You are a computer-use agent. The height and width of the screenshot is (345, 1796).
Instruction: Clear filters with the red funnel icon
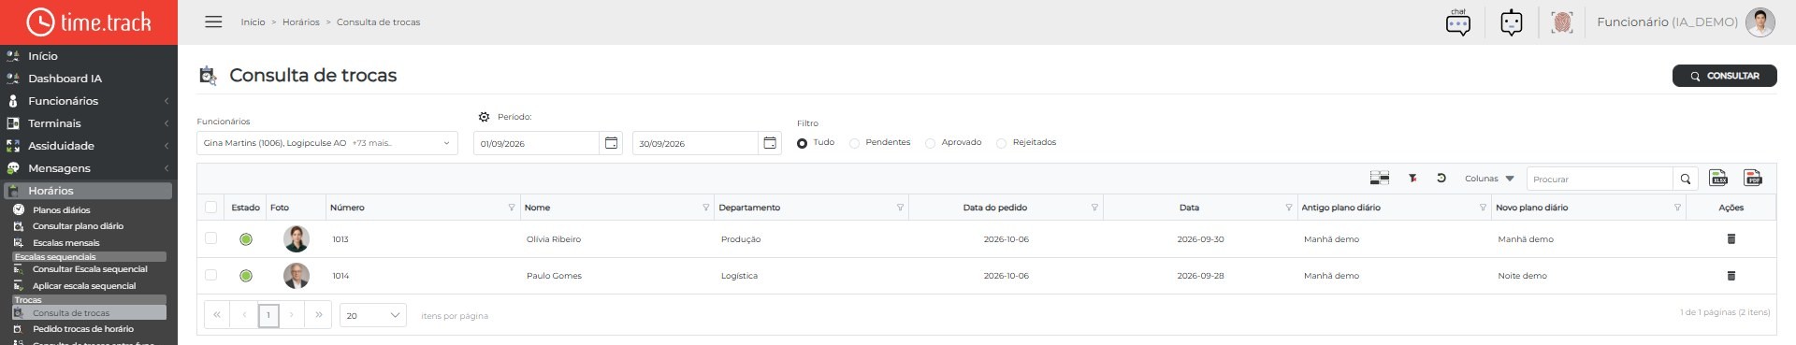(1412, 178)
